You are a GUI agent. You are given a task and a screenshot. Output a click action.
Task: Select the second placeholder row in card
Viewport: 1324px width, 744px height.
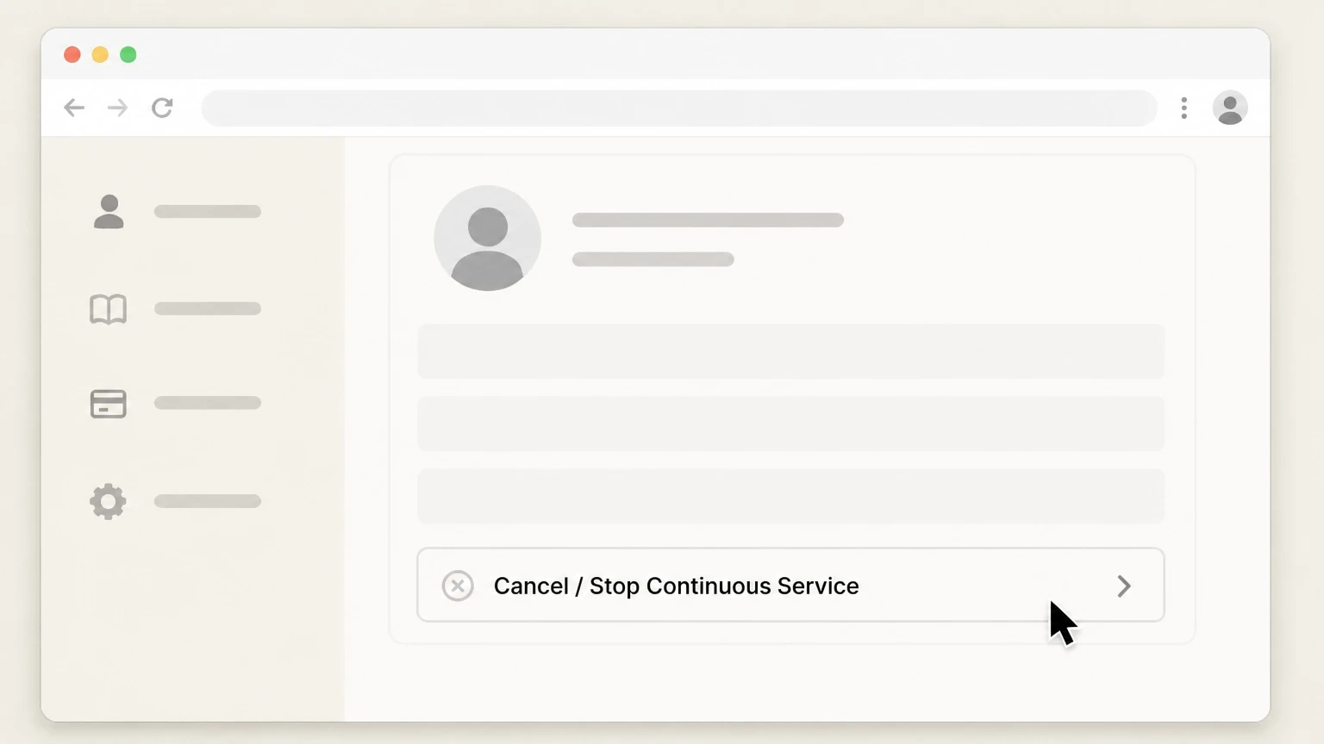(790, 424)
